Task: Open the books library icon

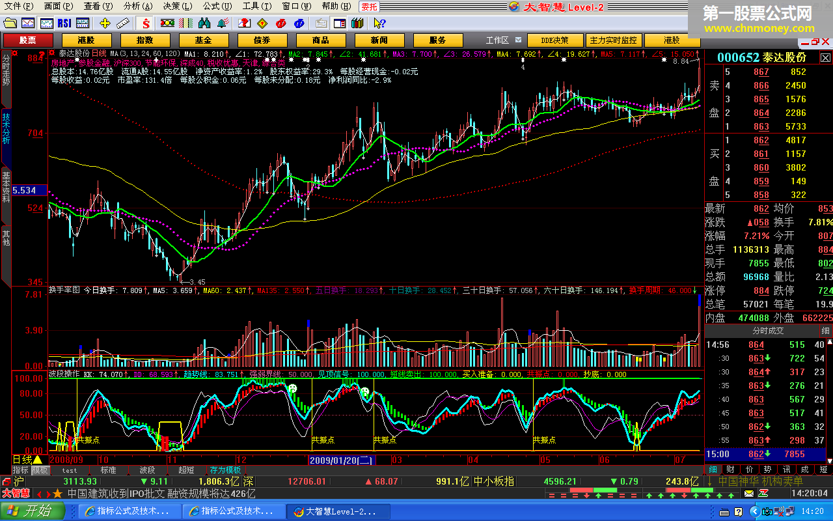Action: (x=357, y=23)
